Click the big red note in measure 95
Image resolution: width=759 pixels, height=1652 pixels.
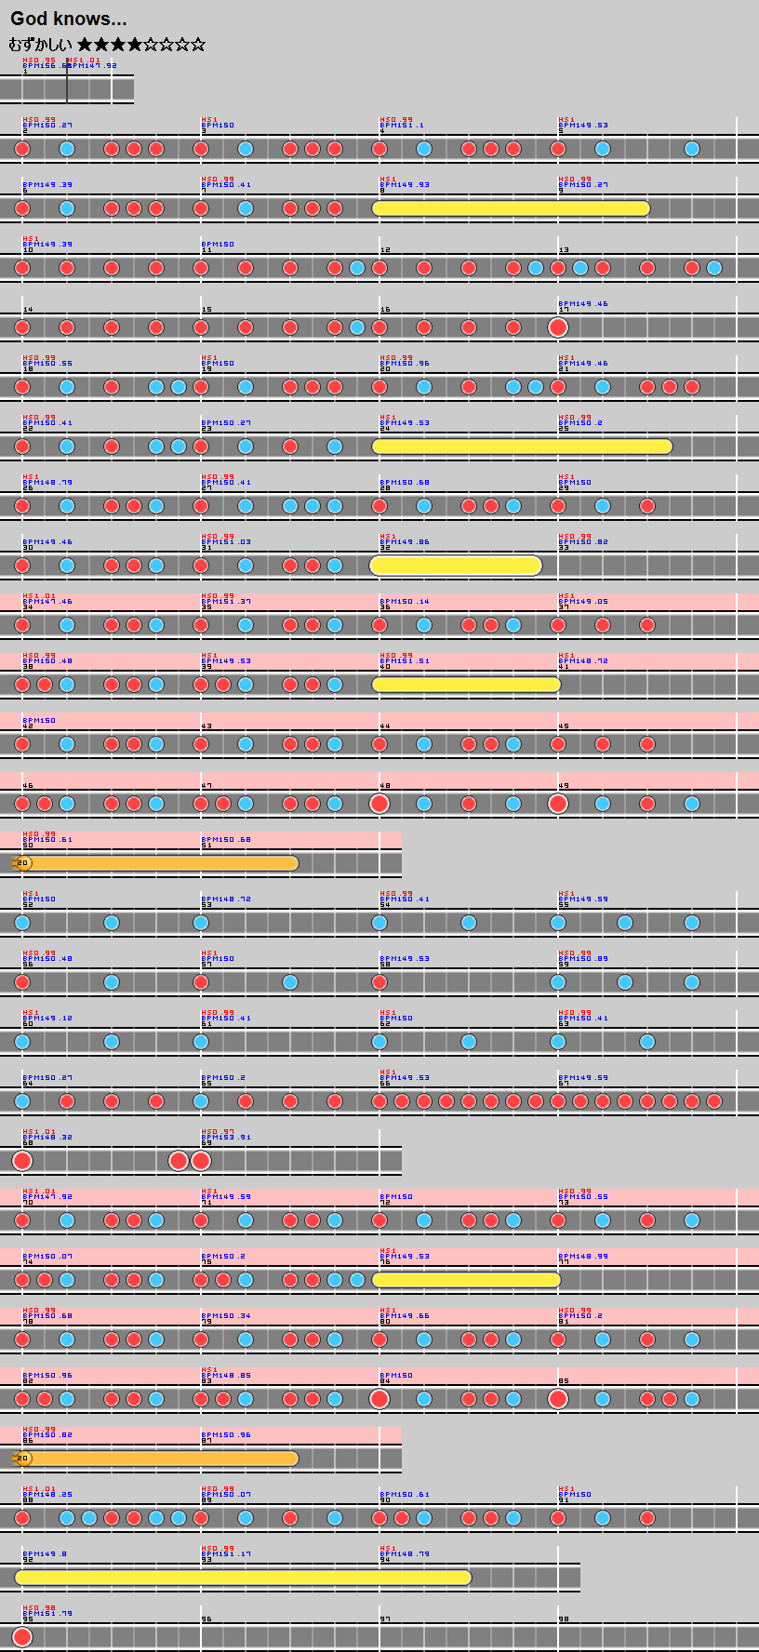coord(22,1637)
